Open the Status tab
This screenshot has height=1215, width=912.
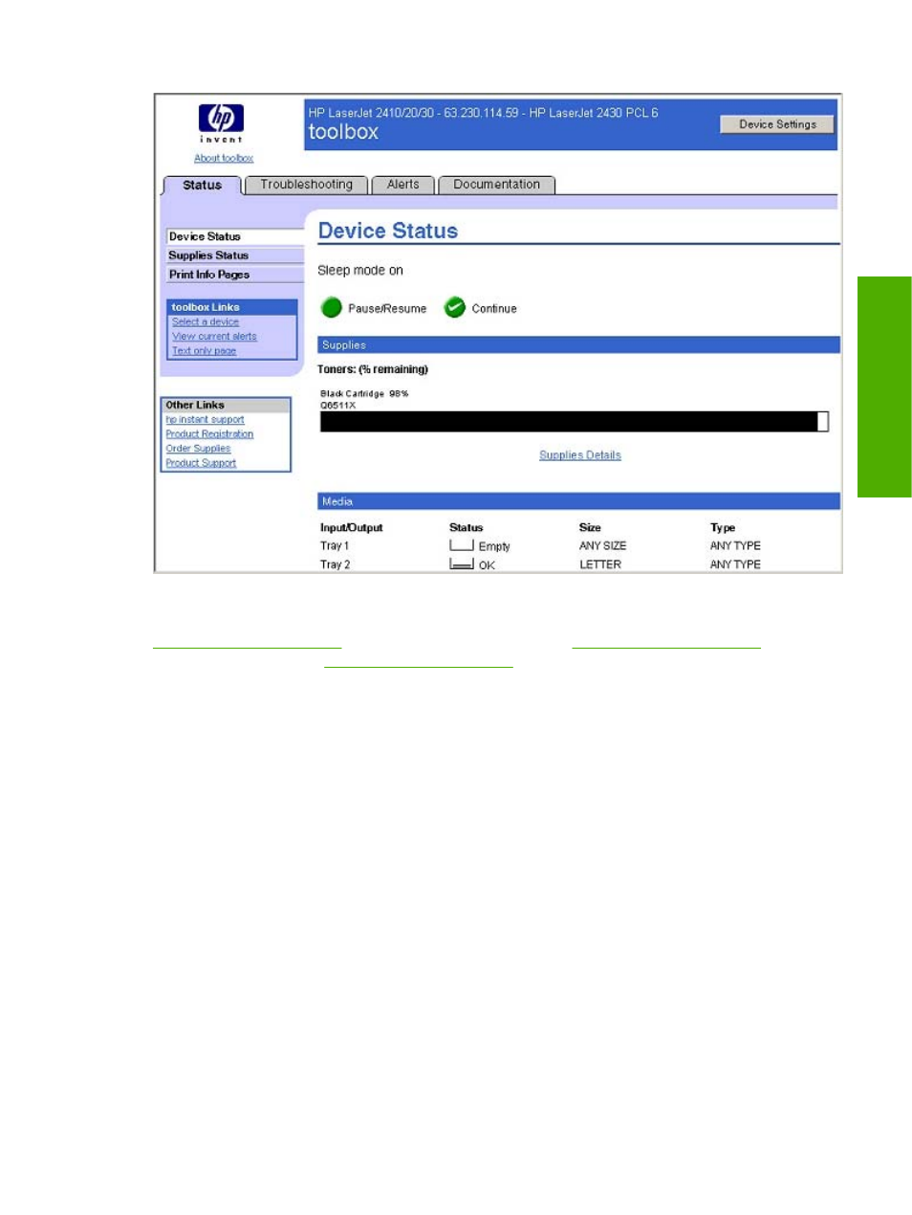(x=202, y=185)
